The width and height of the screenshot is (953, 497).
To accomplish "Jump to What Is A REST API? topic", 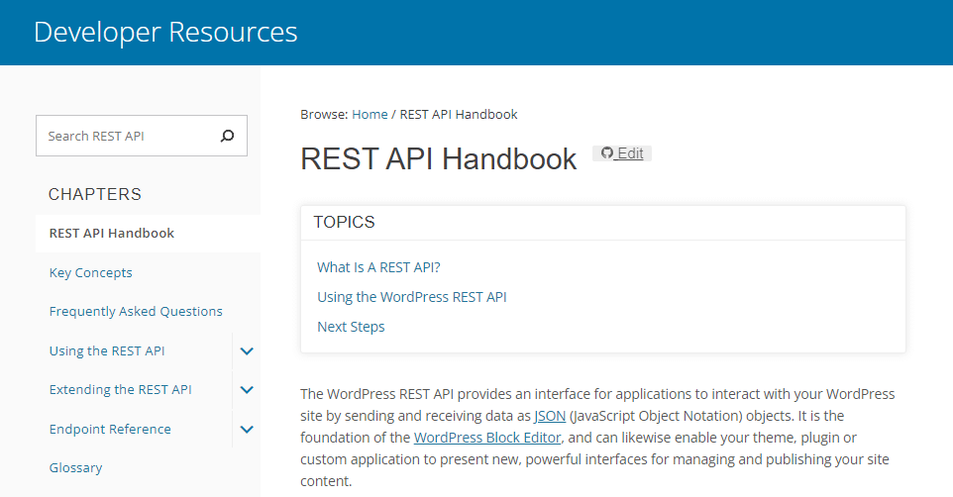I will (x=378, y=267).
